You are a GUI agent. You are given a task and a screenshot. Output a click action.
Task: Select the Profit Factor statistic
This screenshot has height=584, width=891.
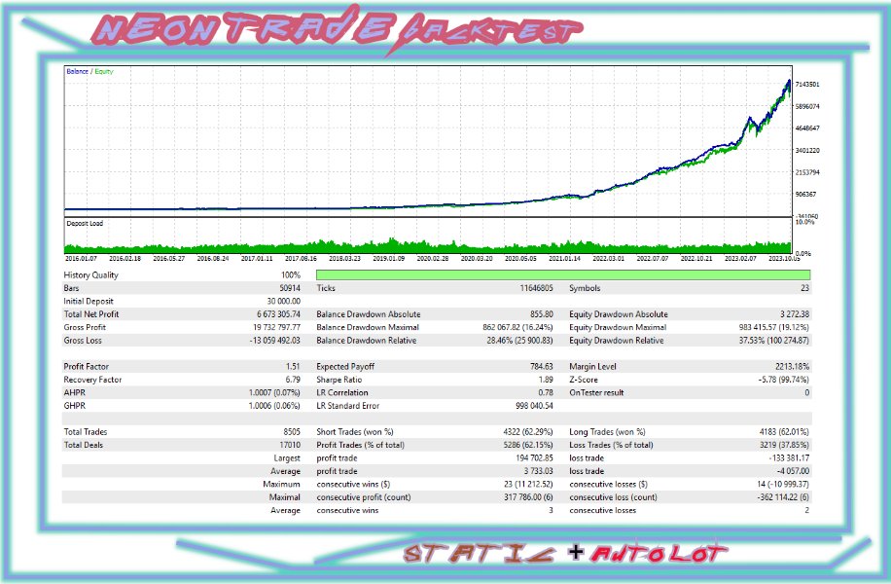pyautogui.click(x=88, y=366)
